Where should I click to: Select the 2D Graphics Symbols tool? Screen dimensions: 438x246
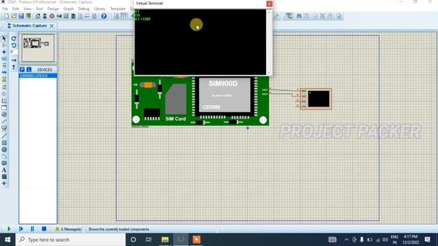(x=4, y=176)
